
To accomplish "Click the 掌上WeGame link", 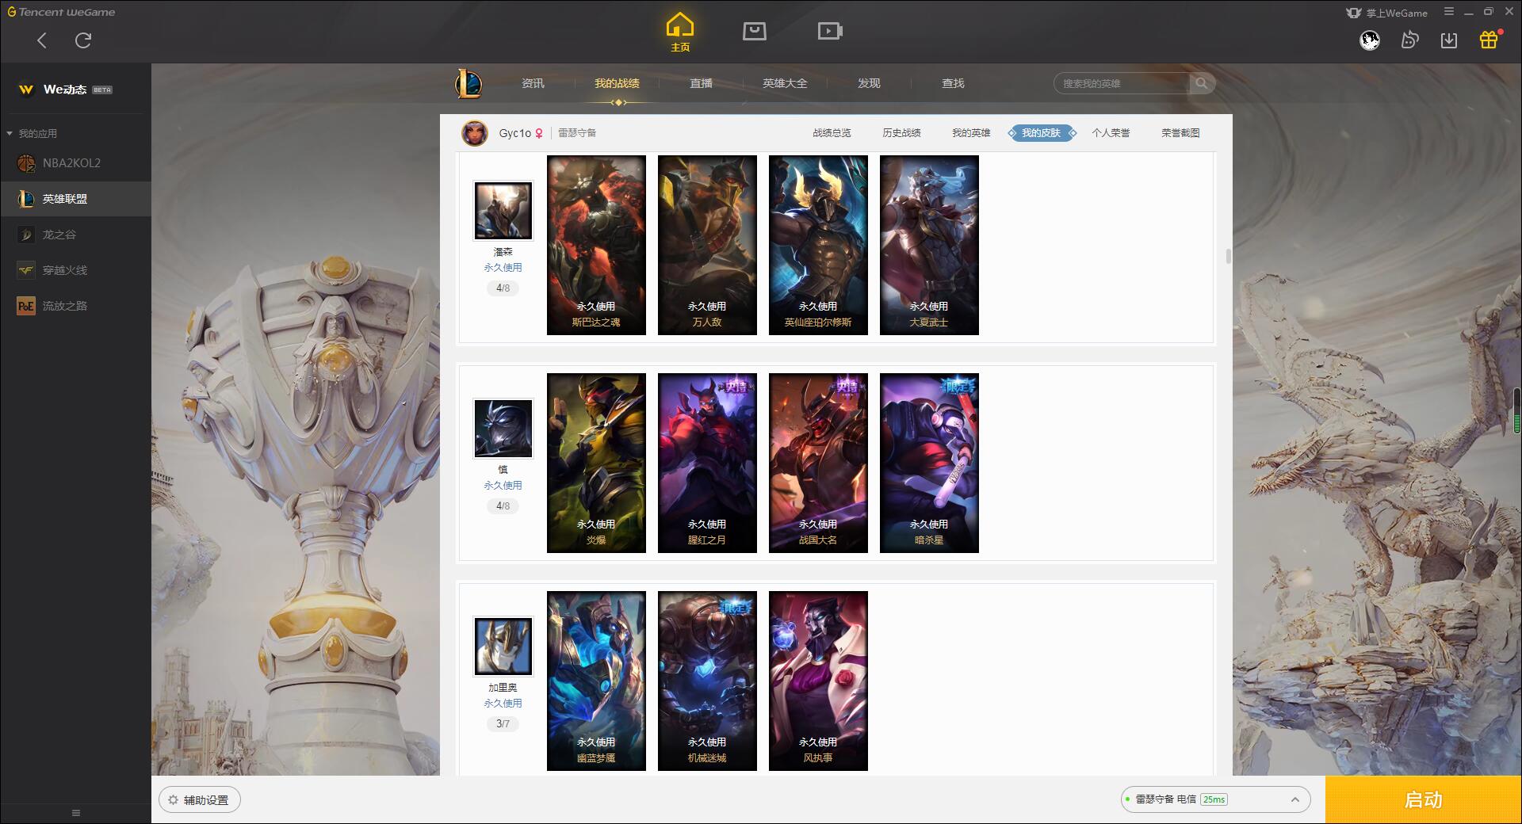I will click(1388, 13).
